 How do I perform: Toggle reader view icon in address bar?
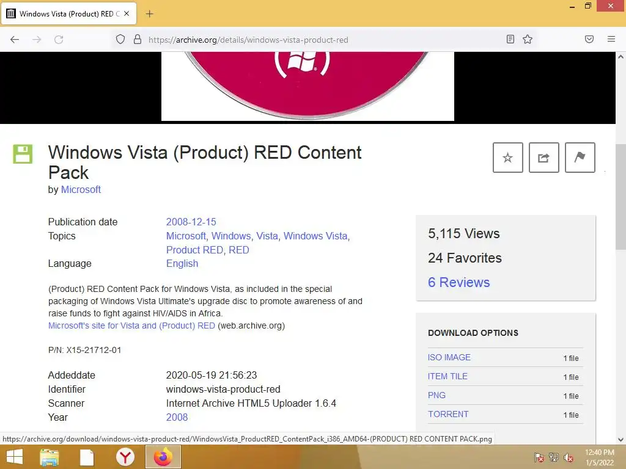pyautogui.click(x=510, y=39)
